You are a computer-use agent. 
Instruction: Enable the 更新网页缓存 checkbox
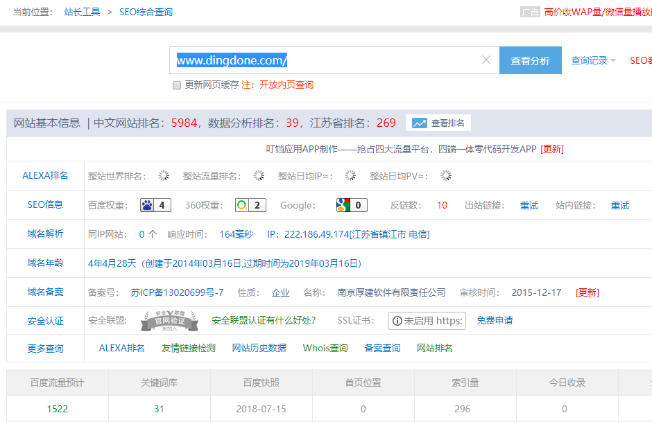tap(177, 85)
